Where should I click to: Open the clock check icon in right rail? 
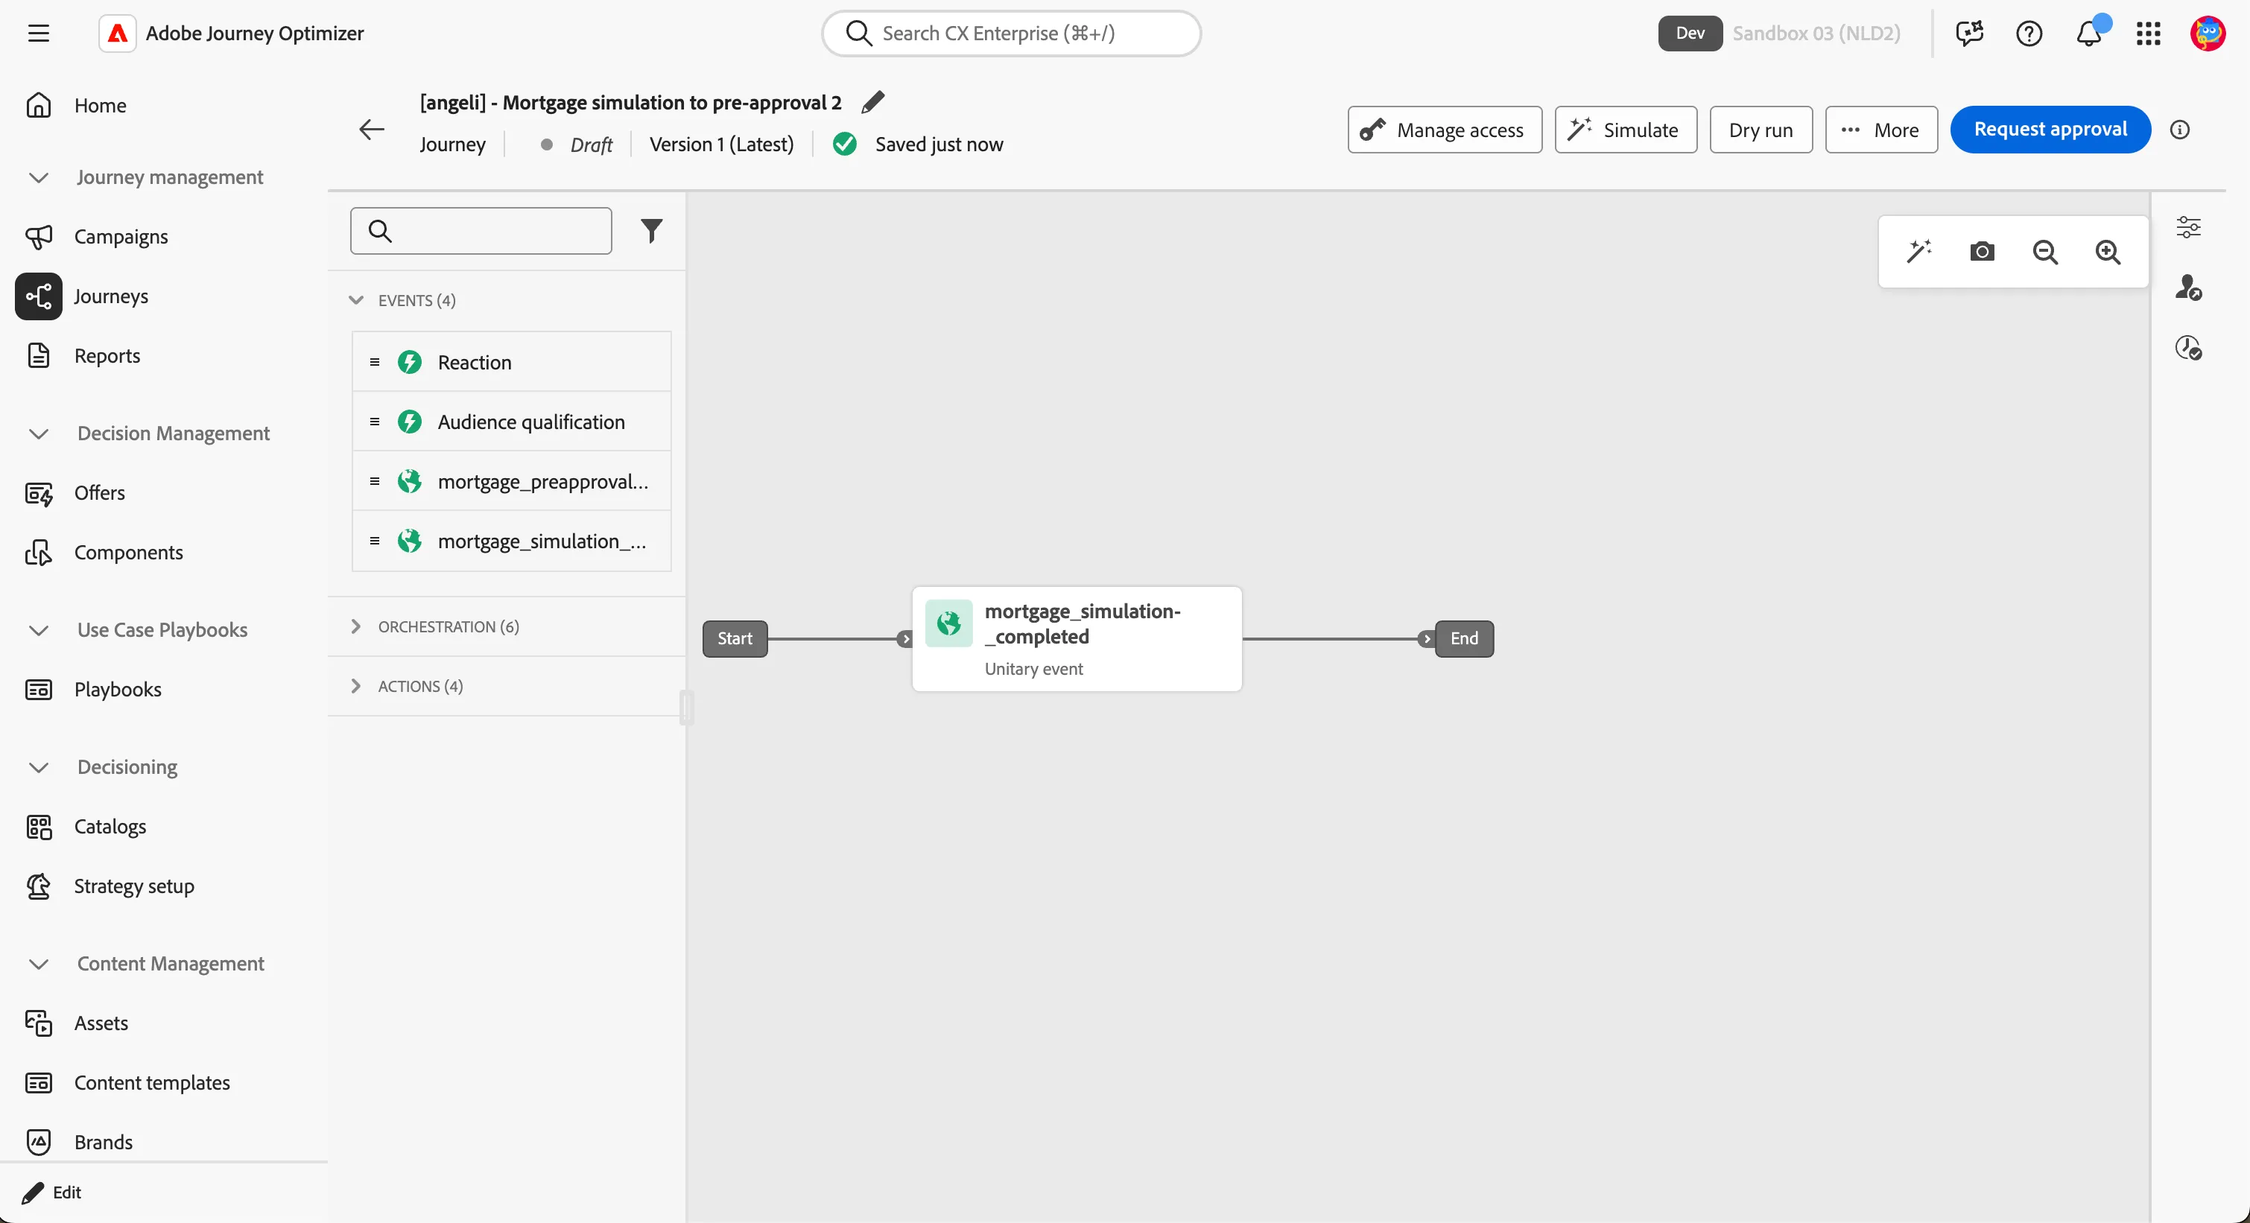point(2189,347)
